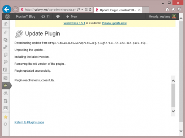Viewport: 185px width, 138px height.
Task: Open the Howdy, ruslany account menu
Action: click(162, 17)
